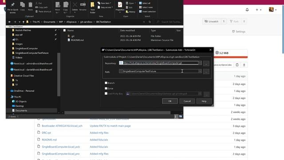This screenshot has height=160, width=284.
Task: Click Select all in ribbon
Action: (145, 3)
